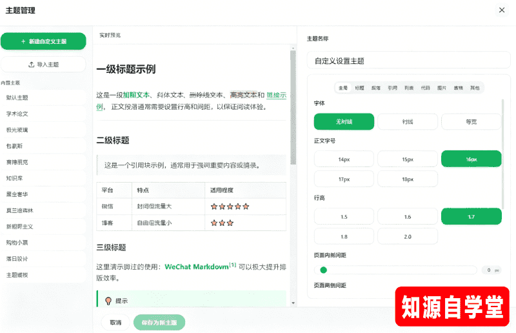Image resolution: width=516 pixels, height=333 pixels.
Task: Select 主题模板 theme
Action: 43,275
